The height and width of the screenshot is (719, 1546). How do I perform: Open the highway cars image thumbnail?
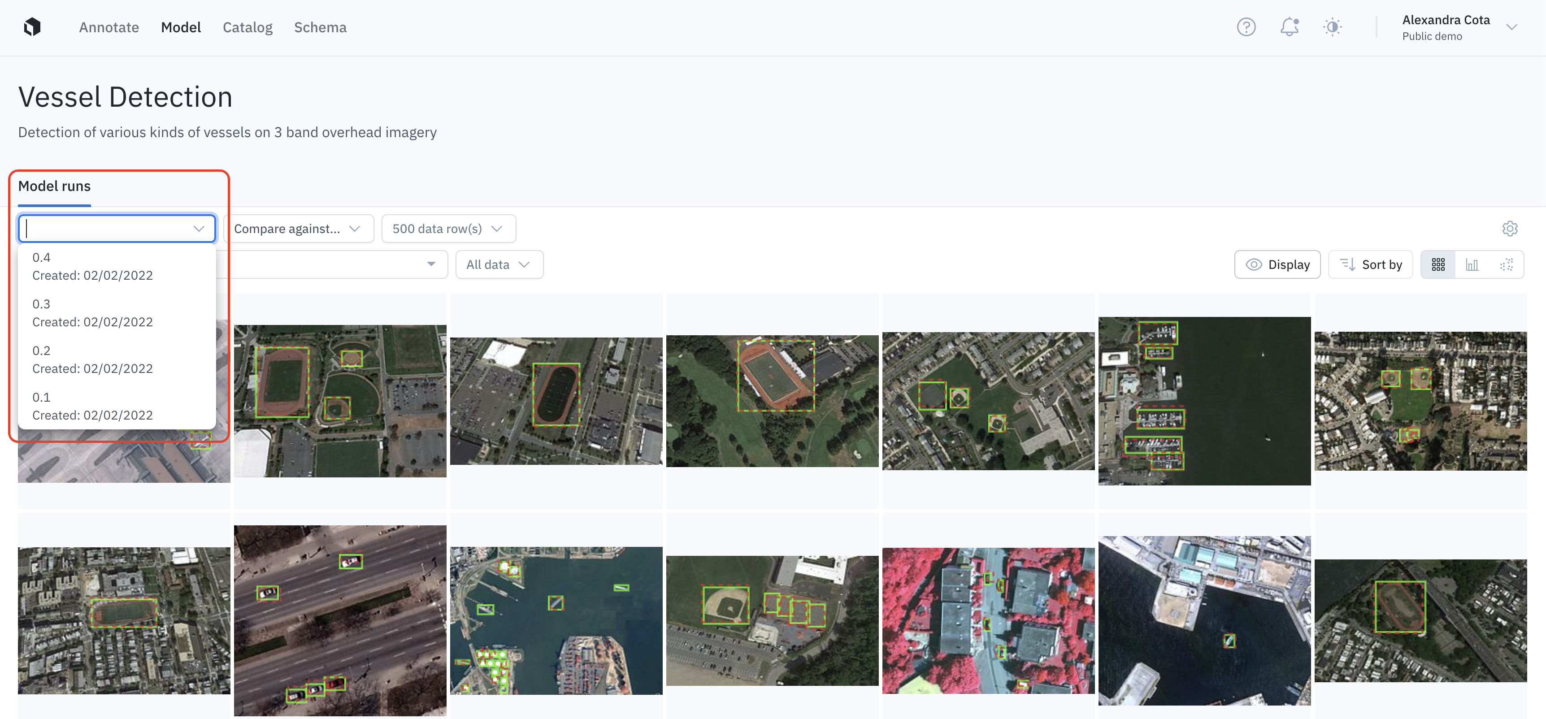(x=340, y=620)
